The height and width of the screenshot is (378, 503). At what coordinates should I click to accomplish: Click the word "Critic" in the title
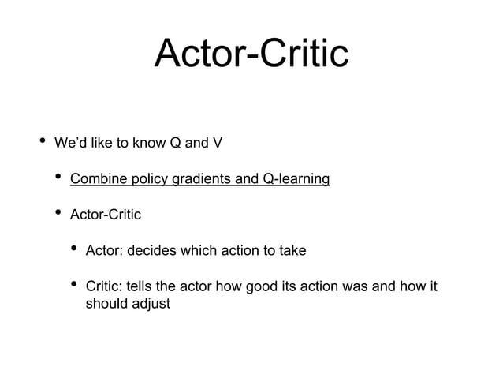coord(304,53)
